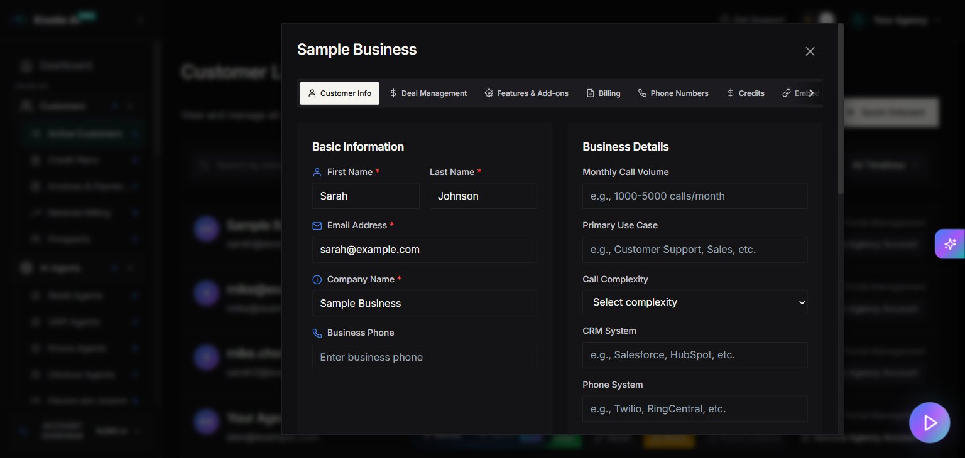Open the Call Complexity dropdown
This screenshot has width=965, height=458.
point(695,302)
